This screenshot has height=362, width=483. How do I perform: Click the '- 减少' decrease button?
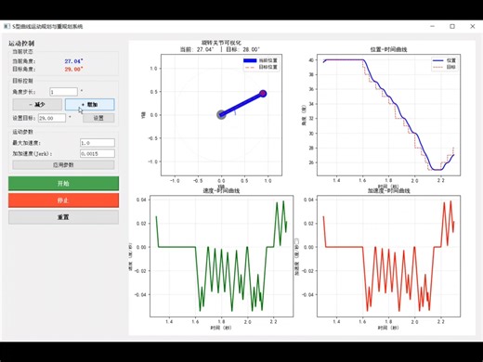(37, 105)
